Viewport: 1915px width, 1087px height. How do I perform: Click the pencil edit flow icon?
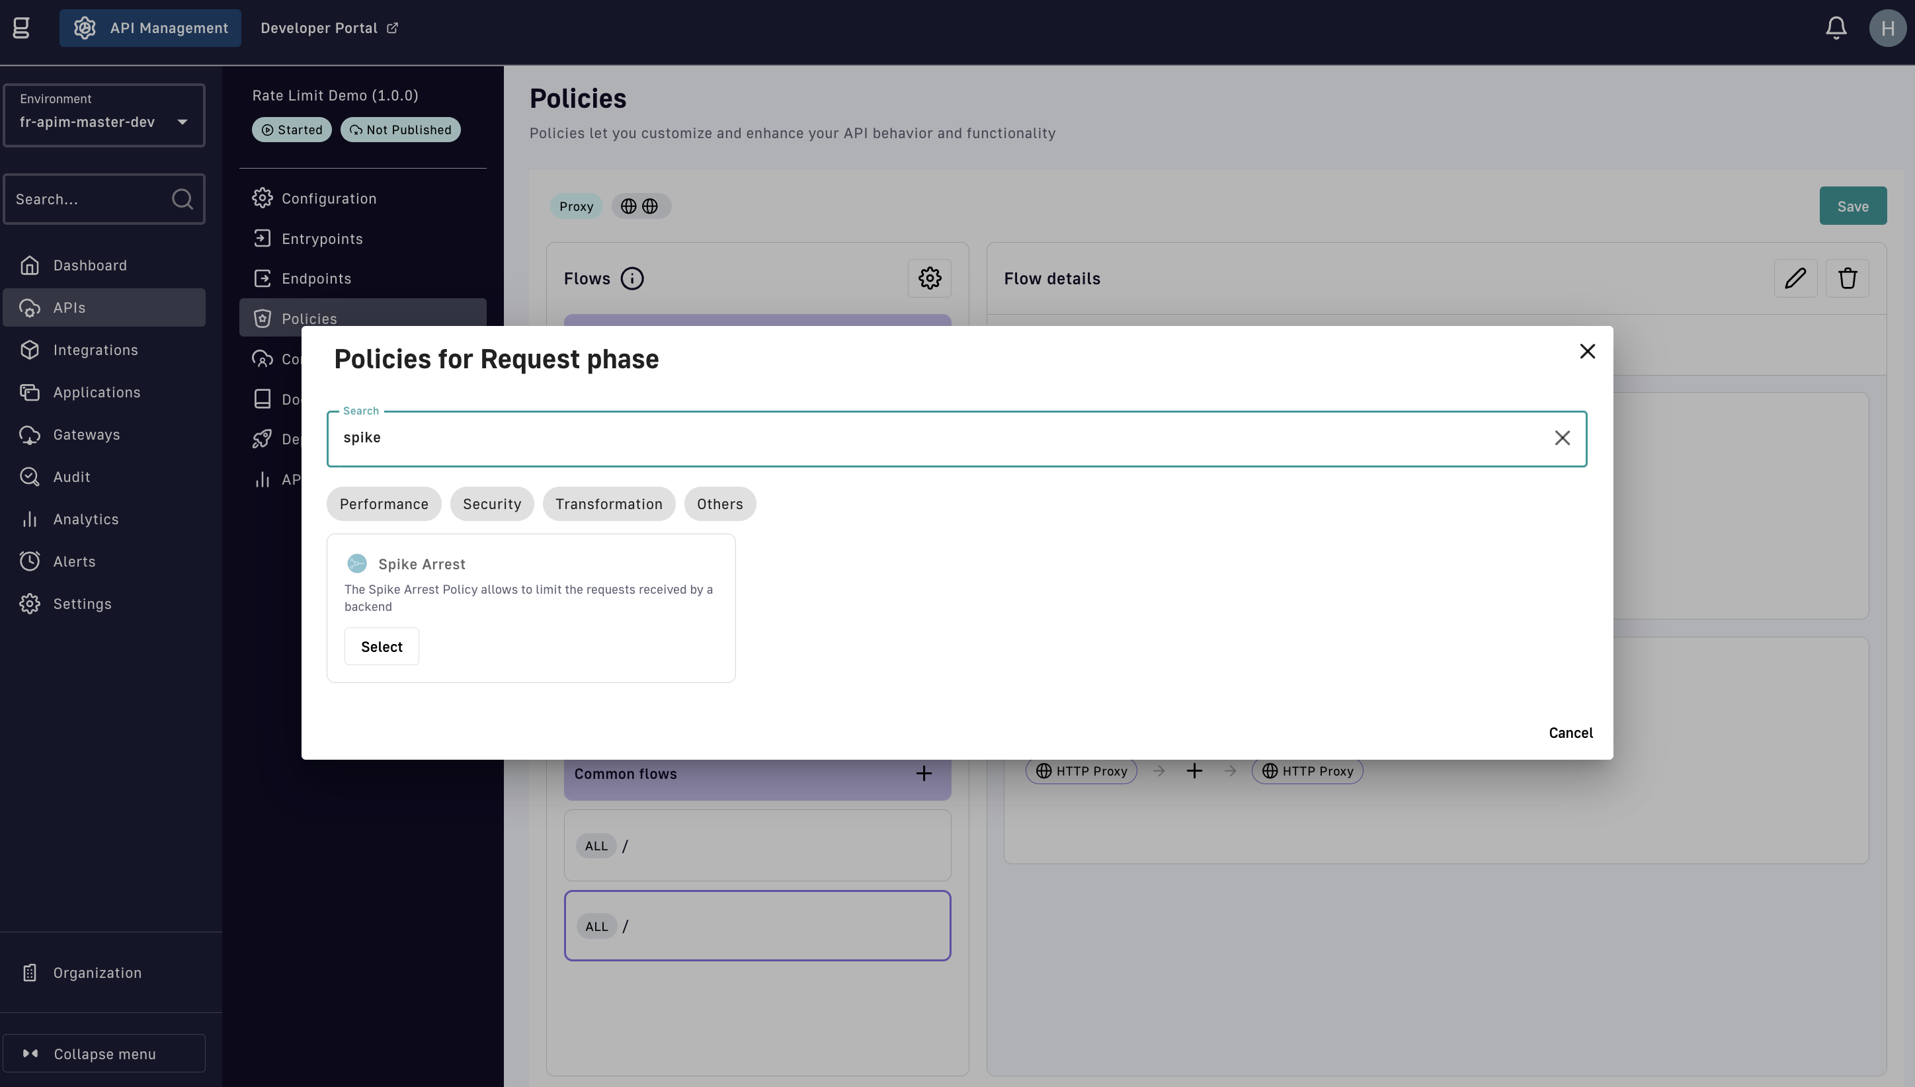[x=1795, y=278]
